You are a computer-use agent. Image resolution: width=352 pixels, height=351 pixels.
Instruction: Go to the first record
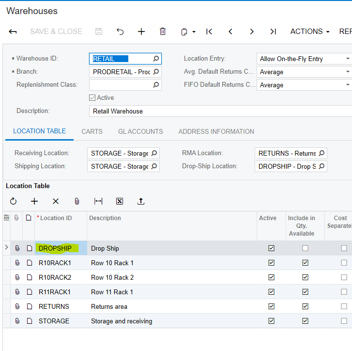(209, 32)
